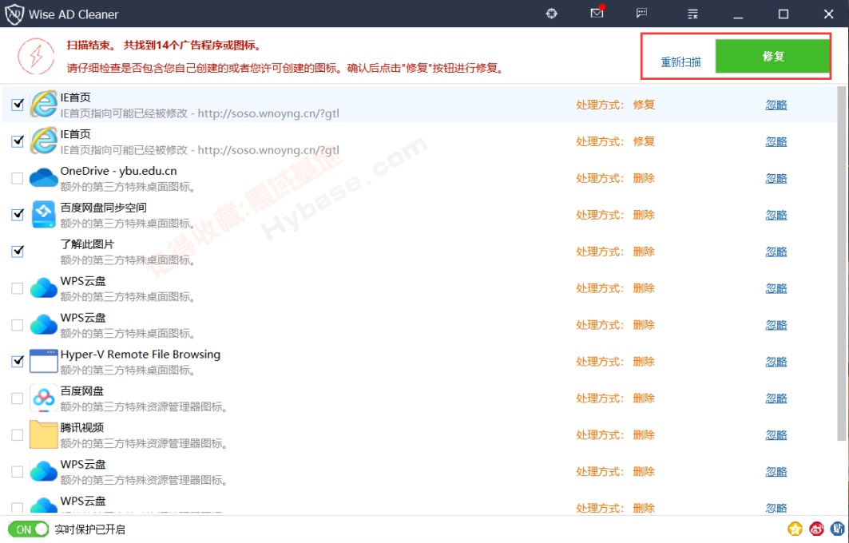Image resolution: width=849 pixels, height=543 pixels.
Task: Ignore the OneDrive - ybu.edu.cn entry
Action: coord(776,178)
